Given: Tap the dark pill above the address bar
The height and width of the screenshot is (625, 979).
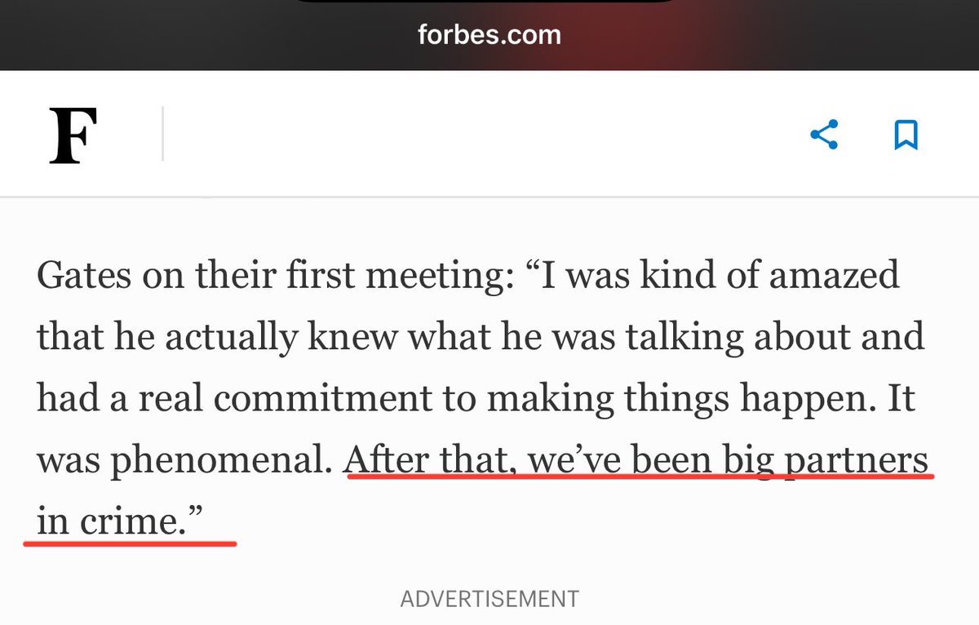Looking at the screenshot, I should (483, 2).
